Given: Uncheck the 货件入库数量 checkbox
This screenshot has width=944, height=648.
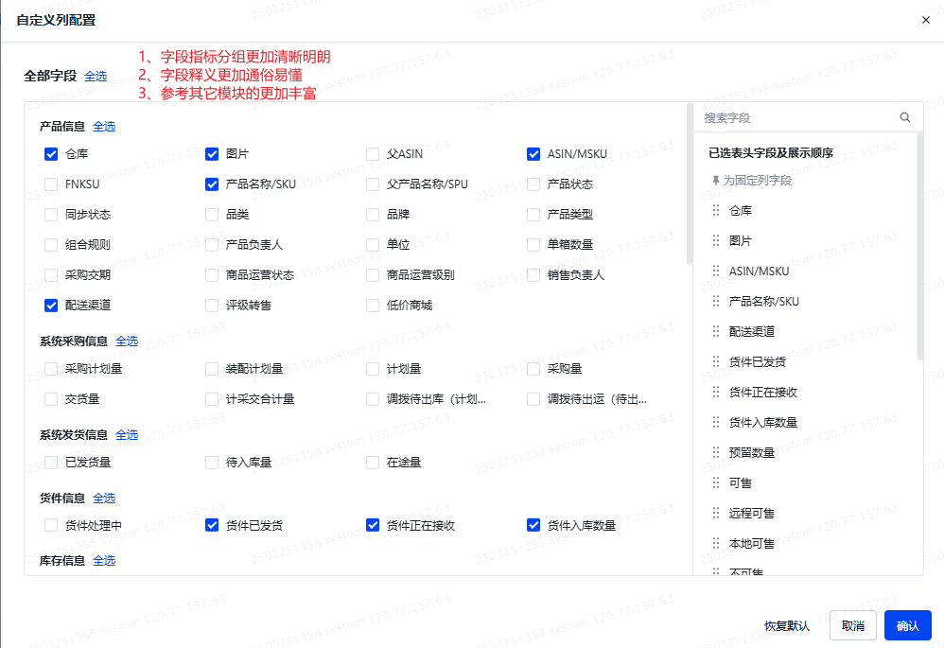Looking at the screenshot, I should [x=533, y=525].
